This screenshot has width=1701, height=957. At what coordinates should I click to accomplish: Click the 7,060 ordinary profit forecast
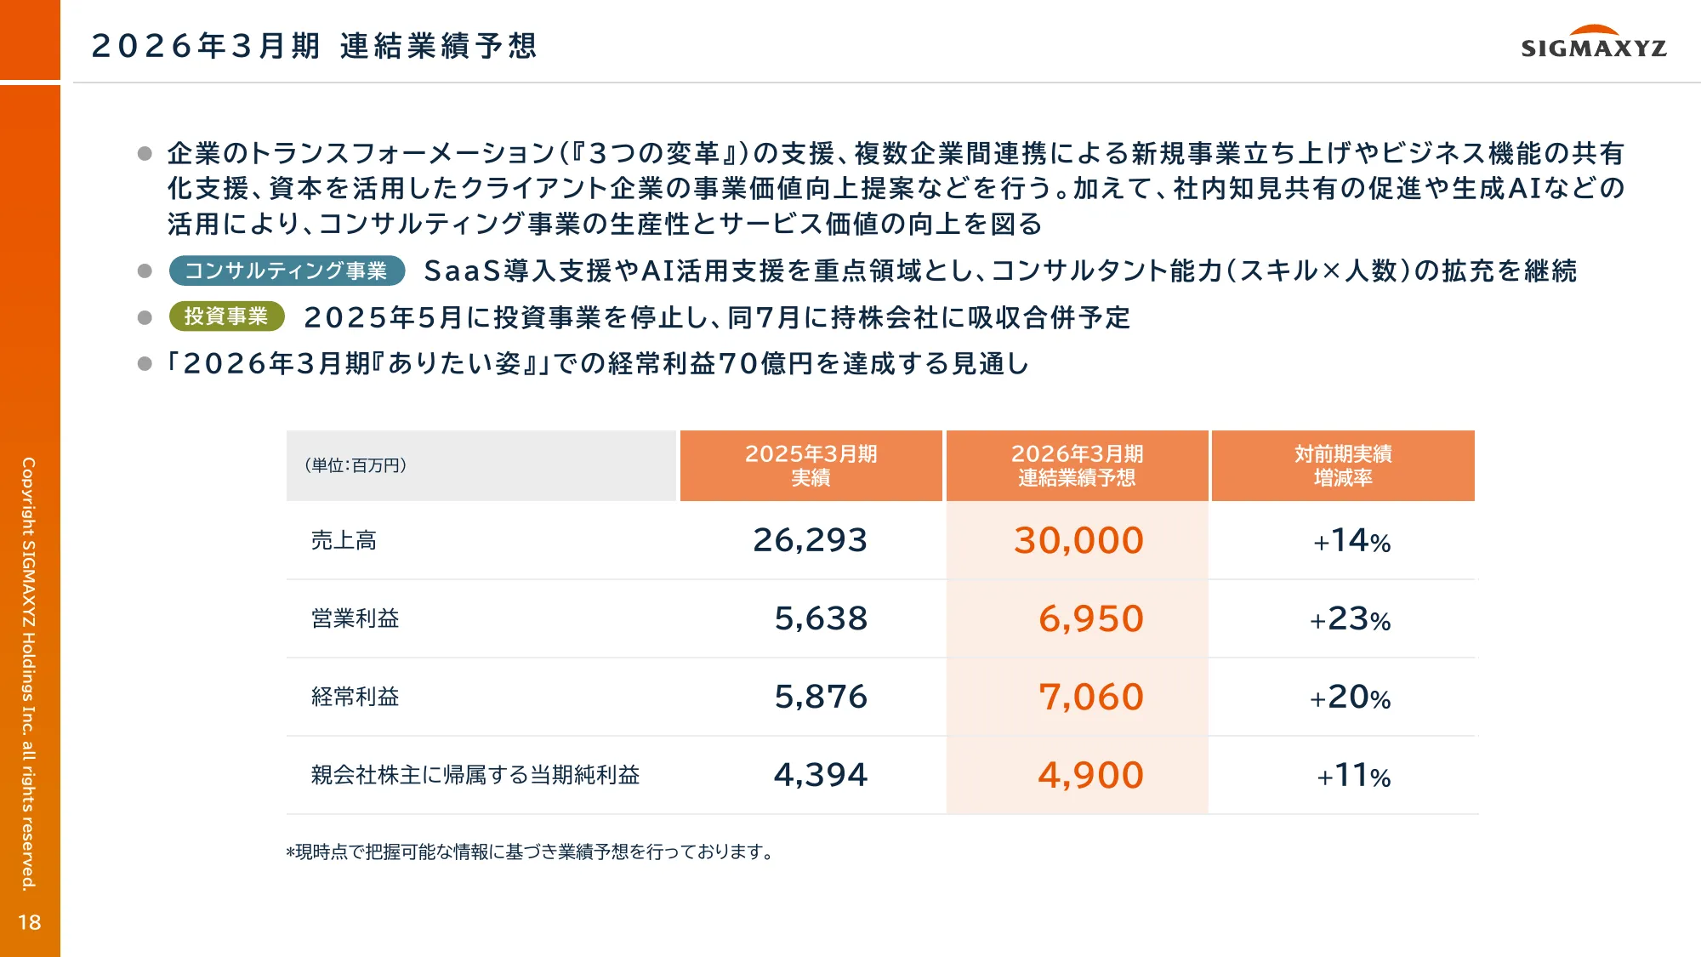1091,697
